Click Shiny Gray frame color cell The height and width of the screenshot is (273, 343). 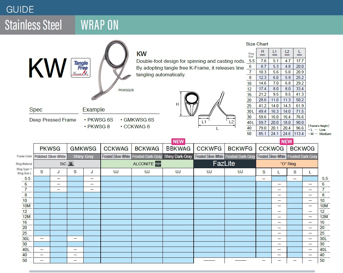pos(83,156)
